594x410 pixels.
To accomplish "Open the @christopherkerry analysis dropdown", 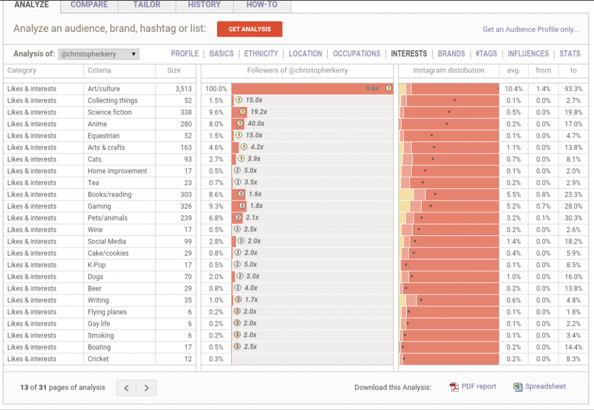I will (x=99, y=54).
